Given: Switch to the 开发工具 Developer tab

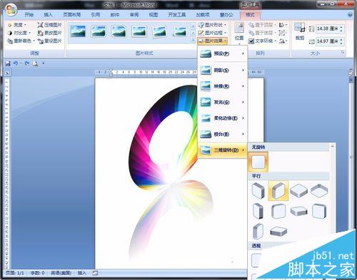Looking at the screenshot, I should (x=177, y=15).
